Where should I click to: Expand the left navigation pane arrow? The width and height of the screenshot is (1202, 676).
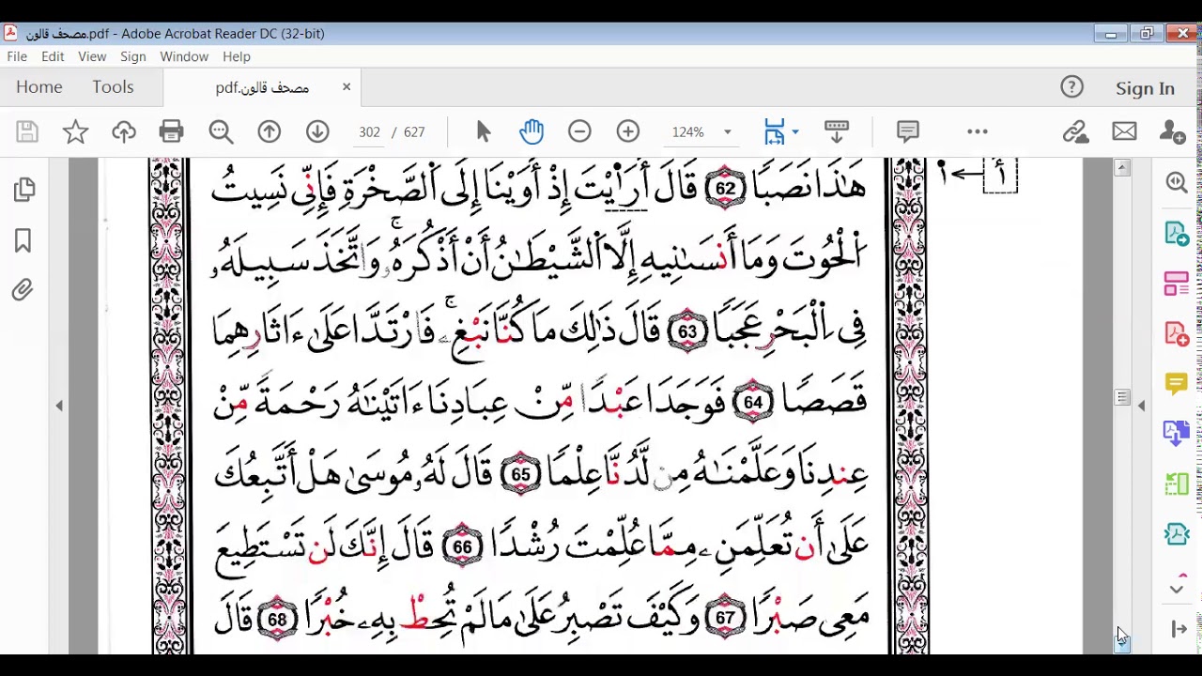(59, 406)
